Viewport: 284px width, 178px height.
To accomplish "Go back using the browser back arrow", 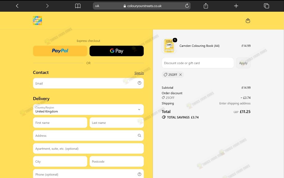I will 17,6.
